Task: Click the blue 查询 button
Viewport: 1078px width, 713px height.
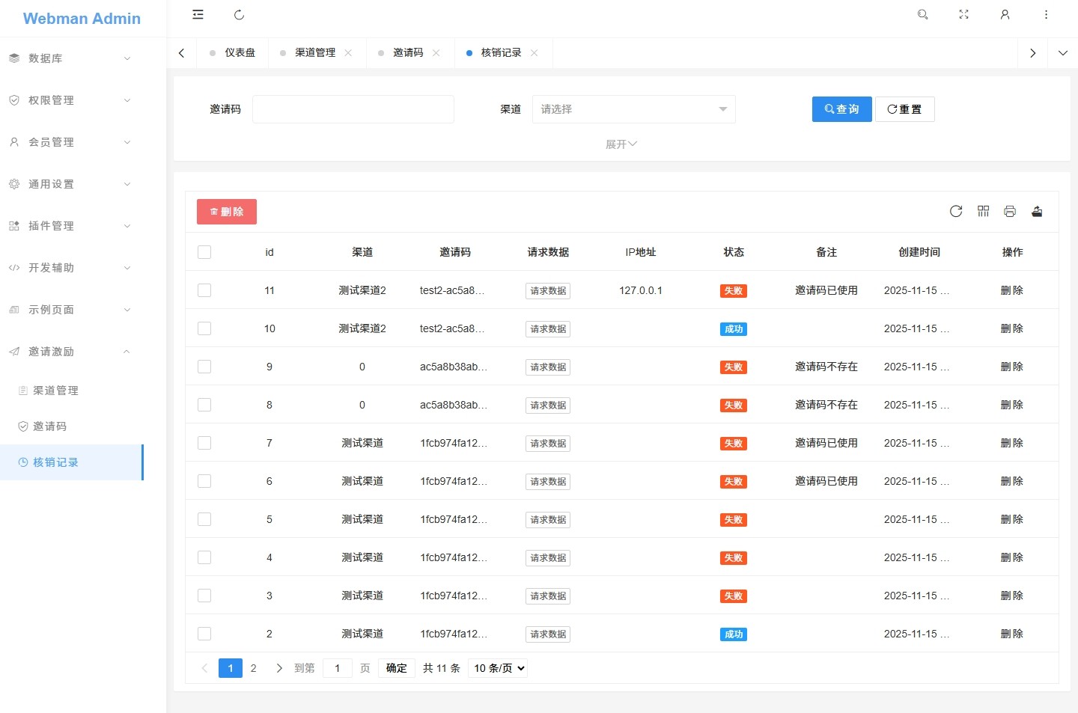Action: click(x=841, y=109)
